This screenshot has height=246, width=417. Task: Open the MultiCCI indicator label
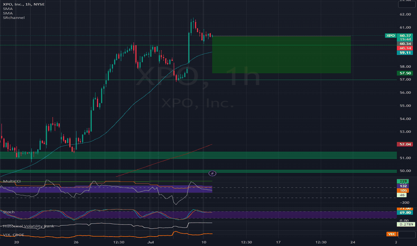[12, 181]
